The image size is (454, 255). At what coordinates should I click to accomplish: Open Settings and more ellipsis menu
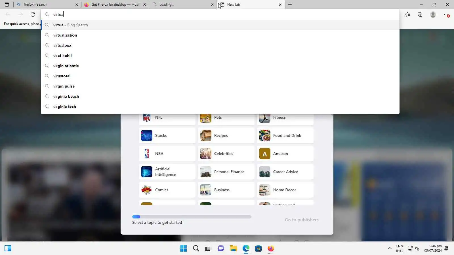(446, 14)
